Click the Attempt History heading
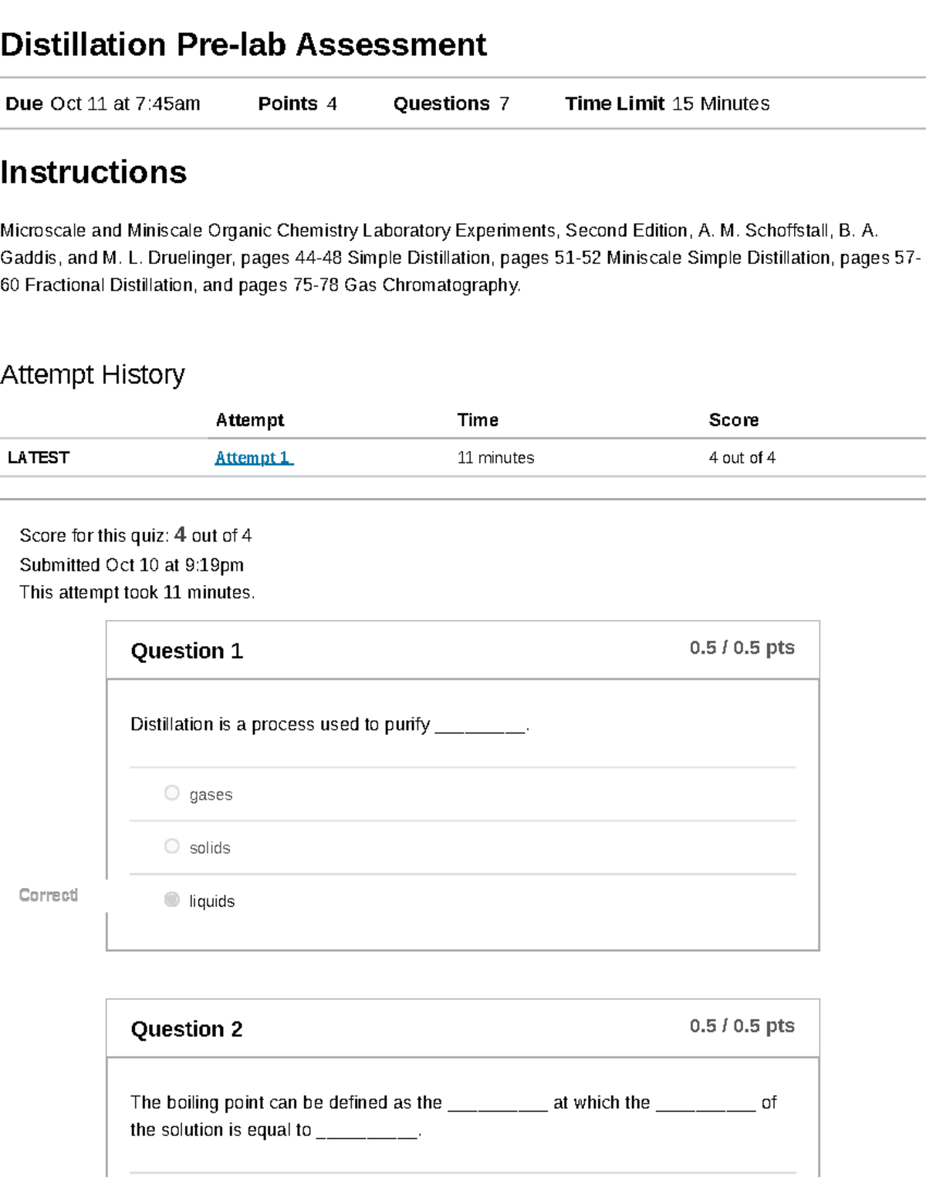The image size is (926, 1199). 93,374
